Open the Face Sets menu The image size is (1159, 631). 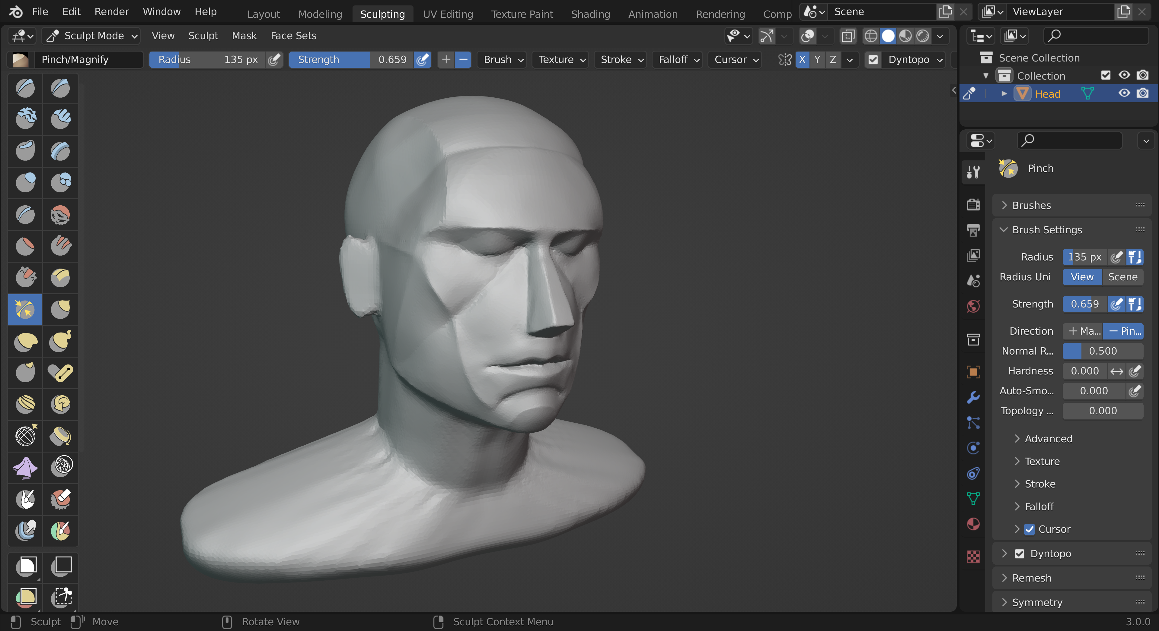click(x=293, y=36)
